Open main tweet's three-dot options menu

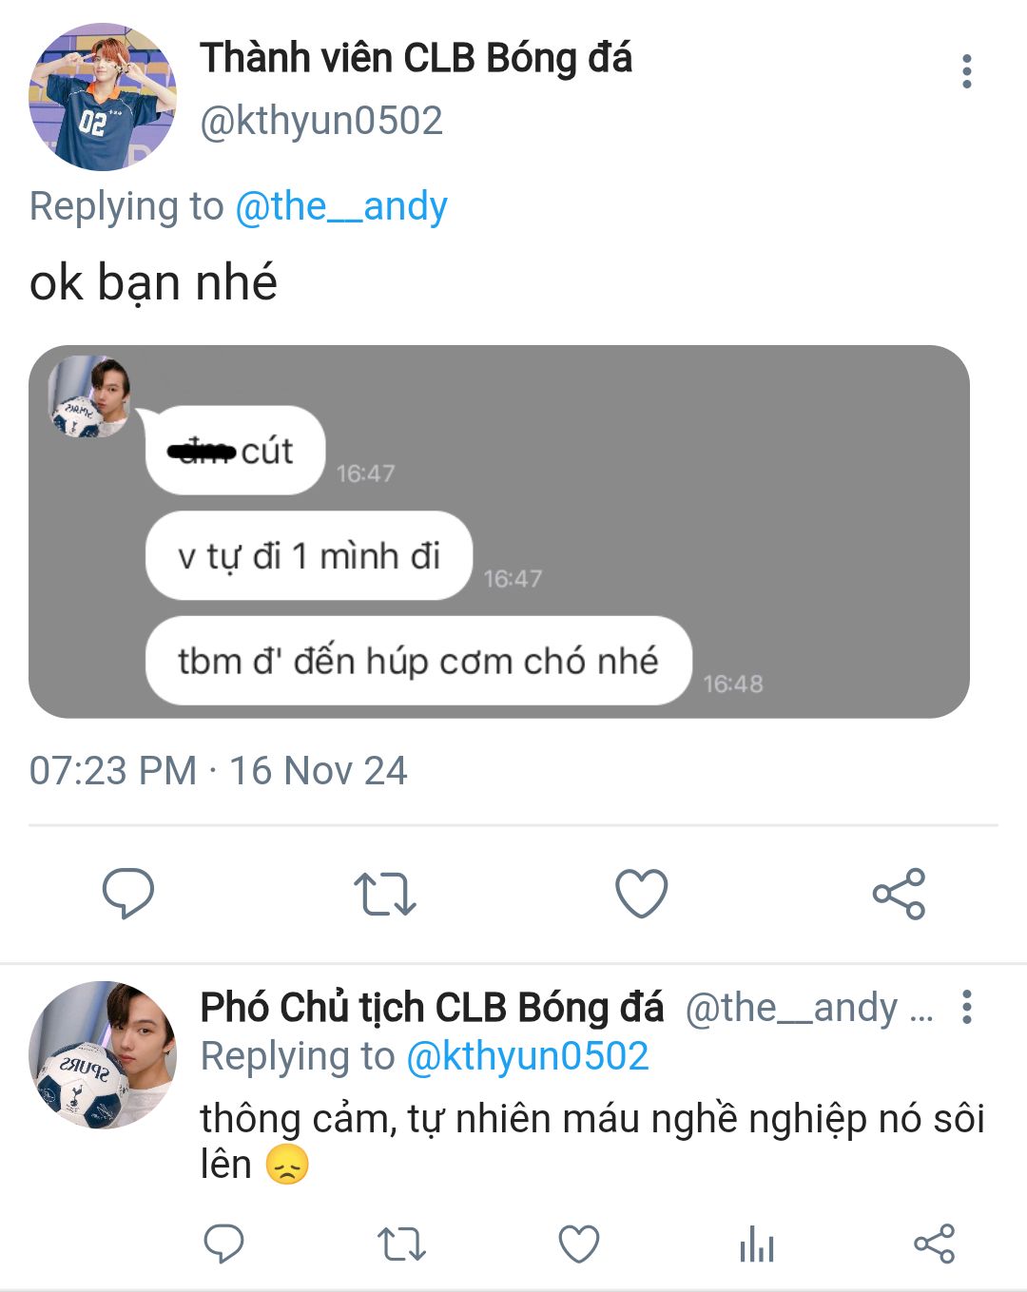click(x=966, y=71)
